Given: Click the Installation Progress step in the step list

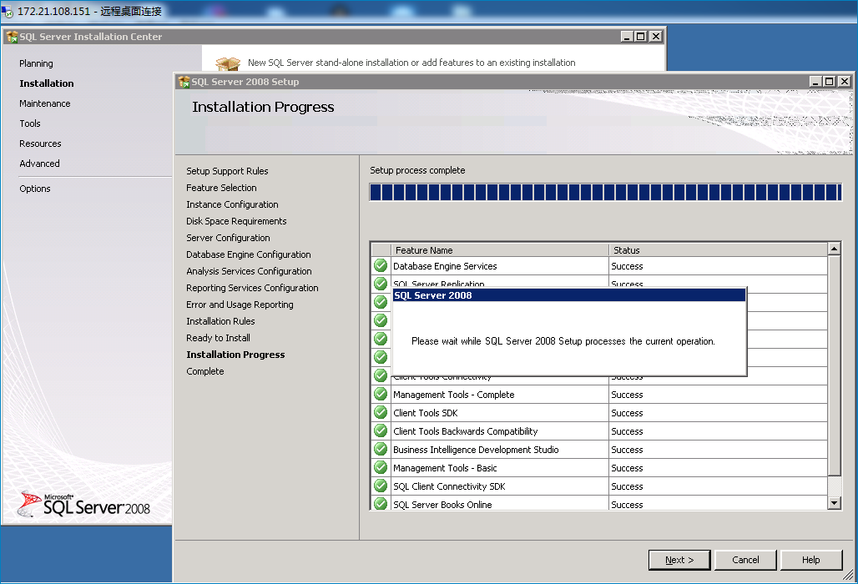Looking at the screenshot, I should [235, 355].
